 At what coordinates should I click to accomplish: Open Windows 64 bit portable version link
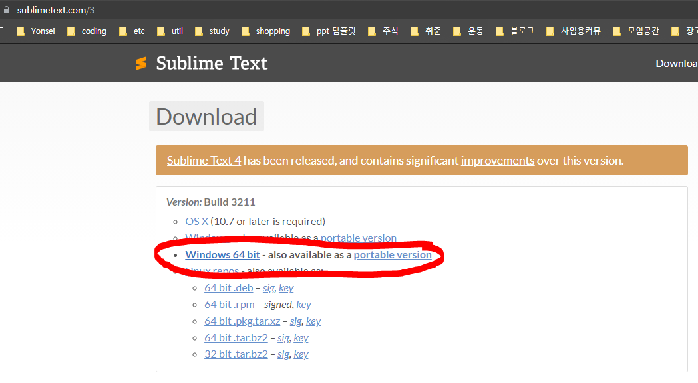(393, 255)
